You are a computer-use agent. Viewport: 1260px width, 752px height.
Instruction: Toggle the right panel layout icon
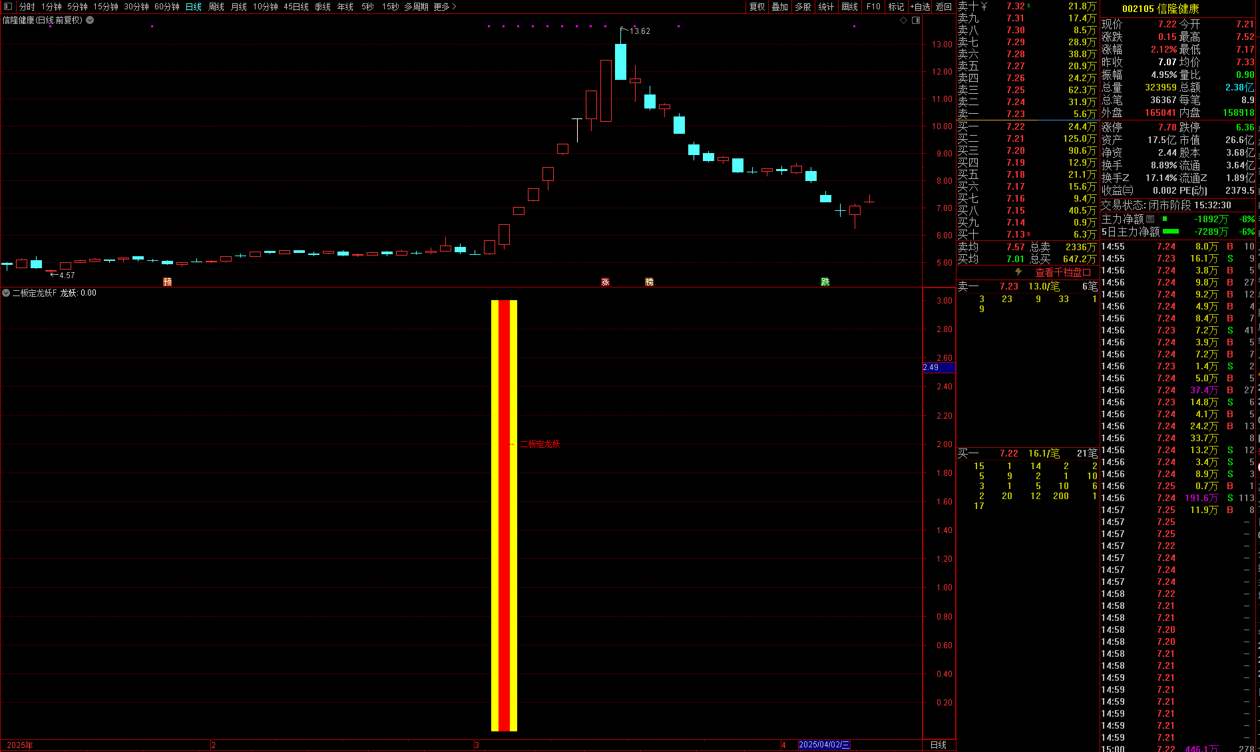click(x=916, y=21)
